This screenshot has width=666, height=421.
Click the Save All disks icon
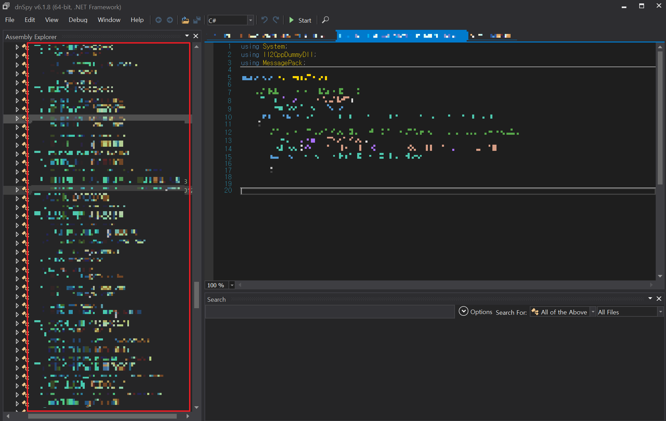click(197, 20)
